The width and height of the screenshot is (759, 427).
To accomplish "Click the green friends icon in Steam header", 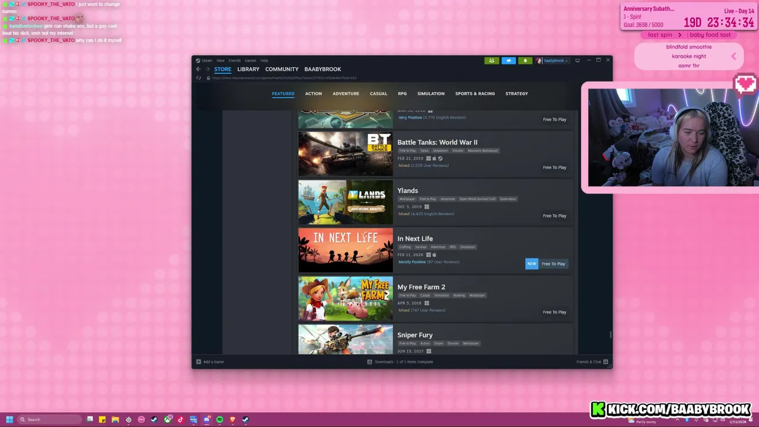I will click(x=492, y=60).
